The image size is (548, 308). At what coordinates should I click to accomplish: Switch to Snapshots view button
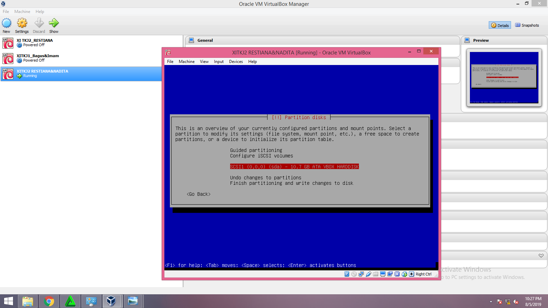(527, 25)
